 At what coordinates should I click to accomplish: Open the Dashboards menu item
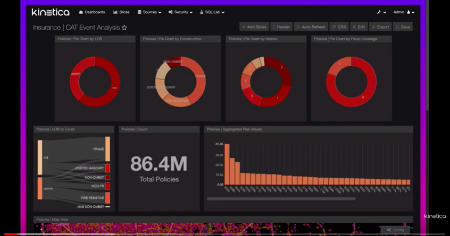pyautogui.click(x=92, y=12)
